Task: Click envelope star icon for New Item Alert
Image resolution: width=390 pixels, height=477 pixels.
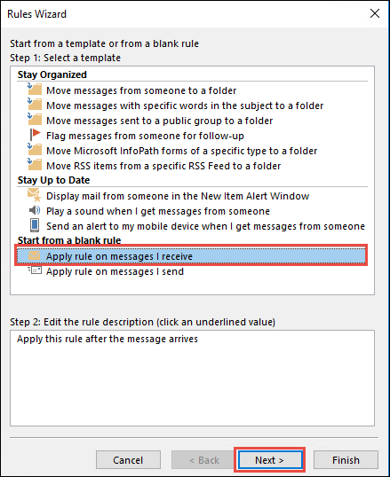Action: pos(35,195)
